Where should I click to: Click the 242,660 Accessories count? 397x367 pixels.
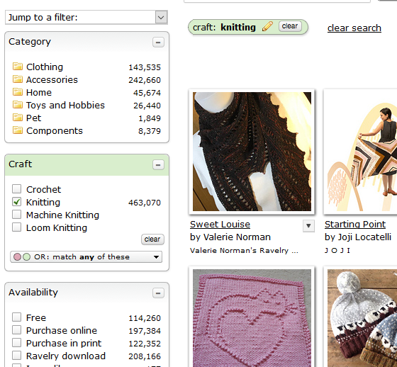pos(145,80)
